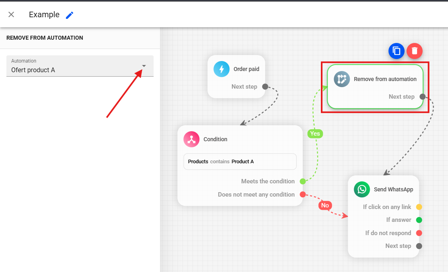The image size is (448, 272).
Task: Click the Order paid Next step connector
Action: pyautogui.click(x=265, y=87)
